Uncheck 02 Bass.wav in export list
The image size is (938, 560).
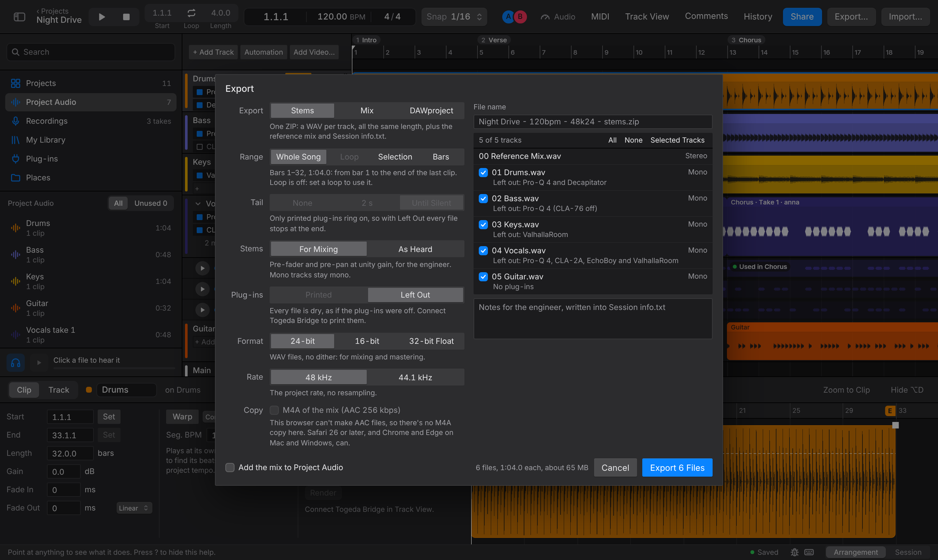click(x=483, y=199)
